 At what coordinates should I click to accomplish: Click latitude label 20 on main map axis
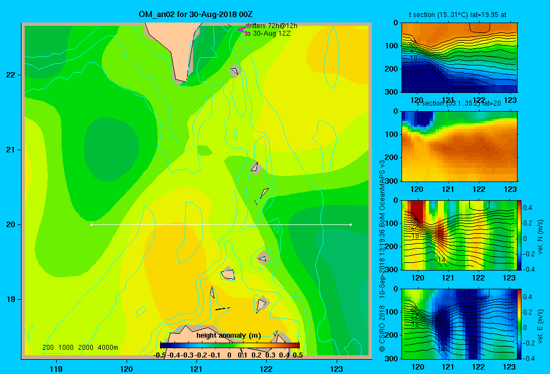(x=11, y=224)
